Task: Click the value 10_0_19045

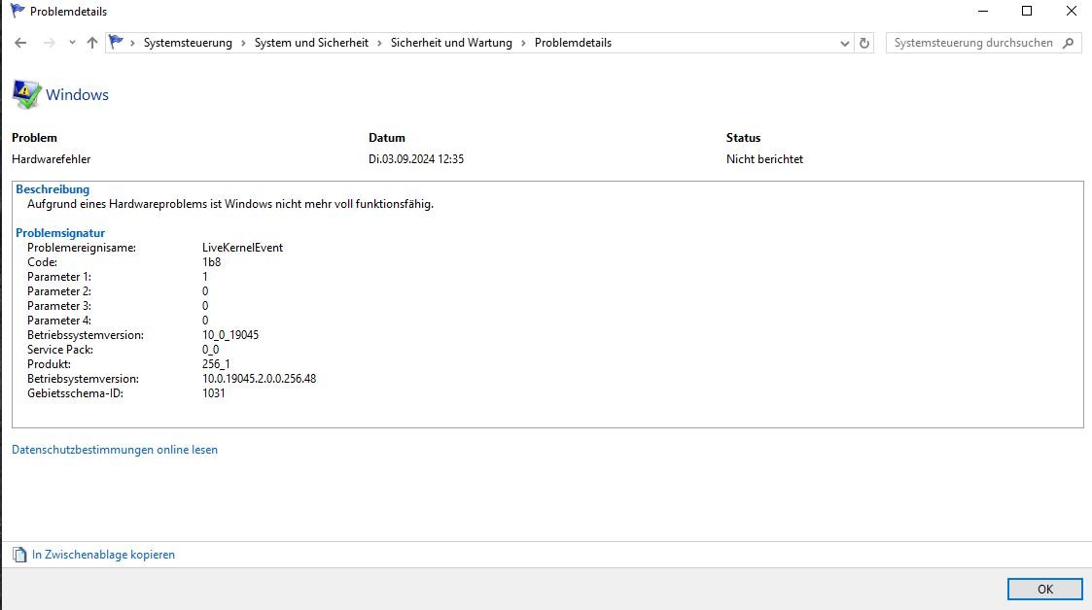Action: pyautogui.click(x=230, y=335)
